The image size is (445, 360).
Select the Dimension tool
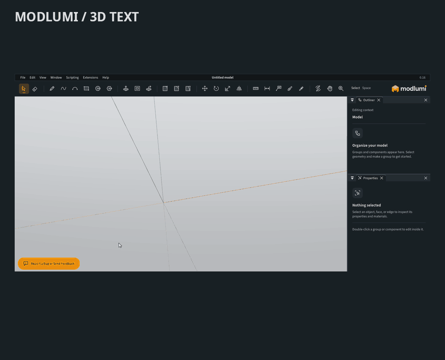pyautogui.click(x=267, y=89)
